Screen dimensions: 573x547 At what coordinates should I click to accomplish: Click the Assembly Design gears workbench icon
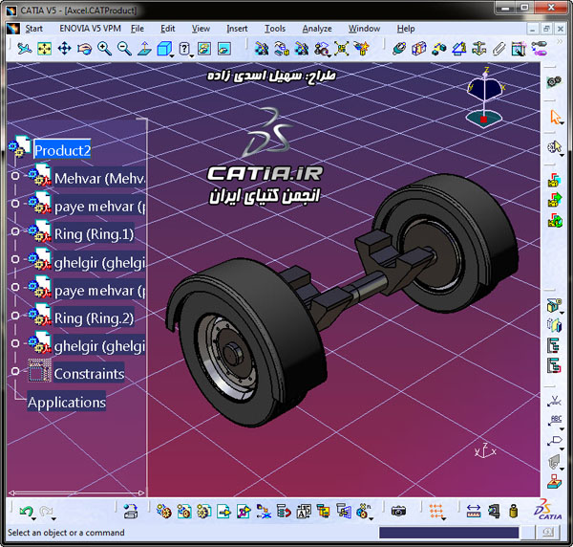pyautogui.click(x=554, y=81)
